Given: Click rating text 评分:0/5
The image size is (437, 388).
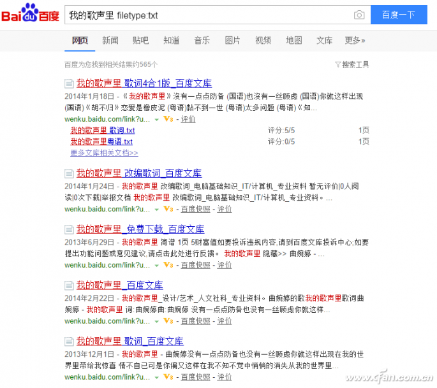Looking at the screenshot, I should tap(281, 141).
